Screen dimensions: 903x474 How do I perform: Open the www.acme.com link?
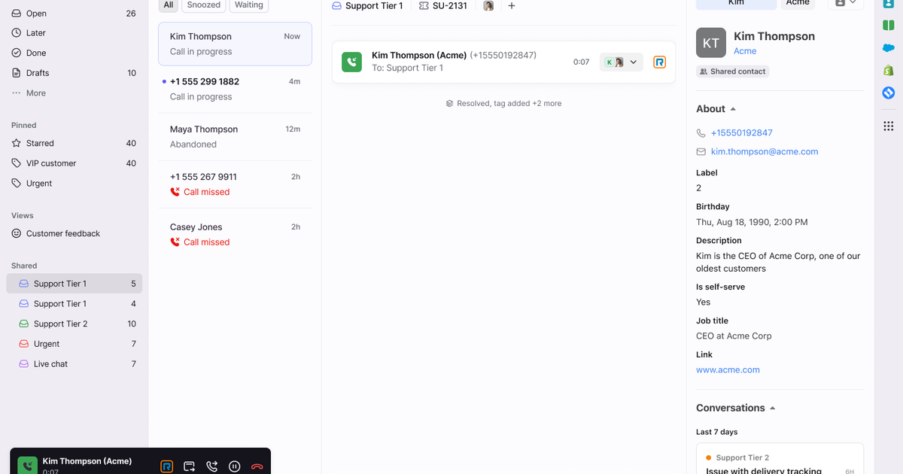click(x=728, y=369)
